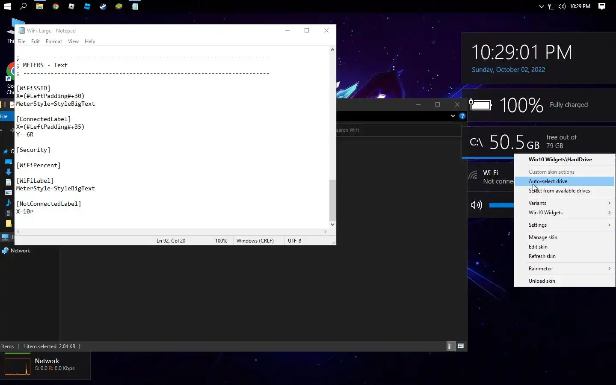Open Notepad View menu
This screenshot has height=385, width=616.
[x=73, y=41]
